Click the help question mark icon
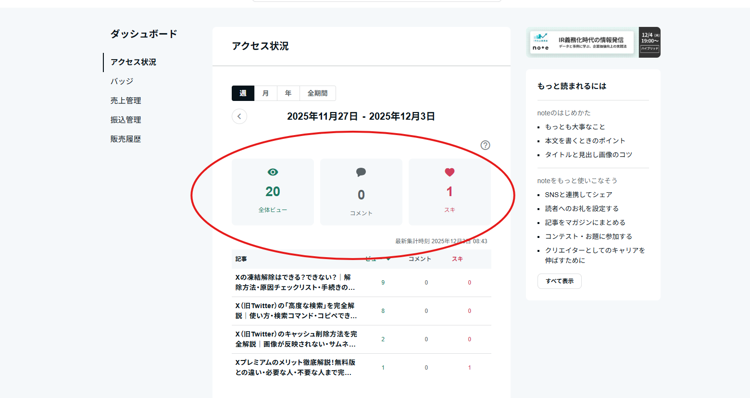The image size is (750, 398). (x=485, y=145)
